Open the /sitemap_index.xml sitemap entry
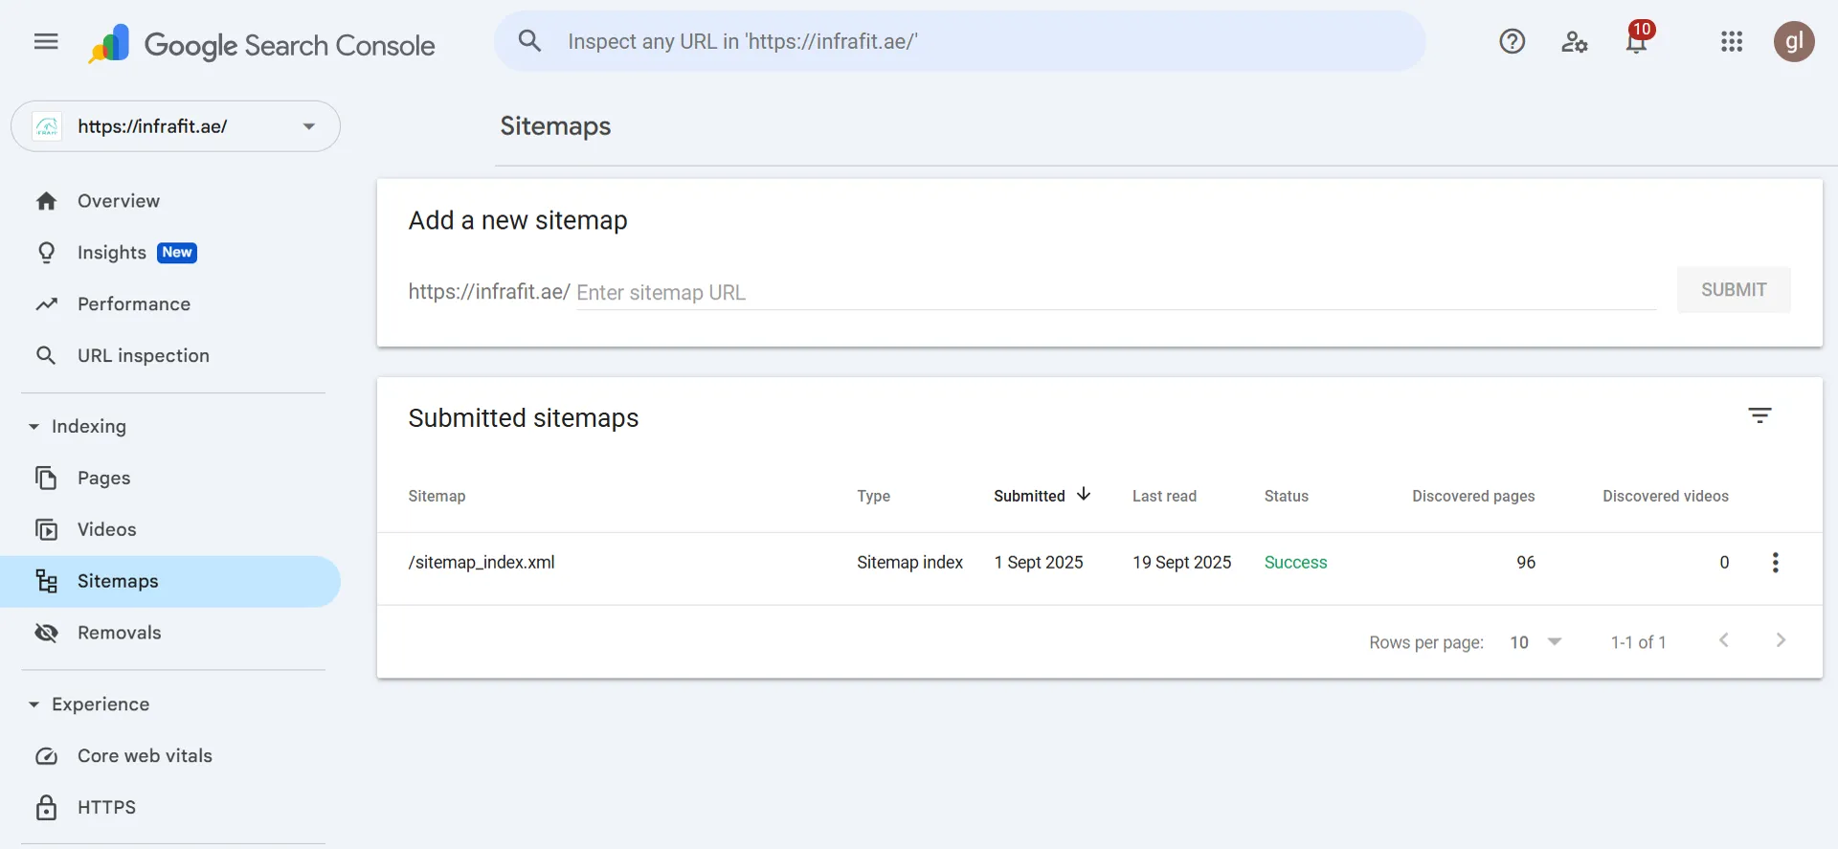Screen dimensions: 1838x849 (x=482, y=563)
